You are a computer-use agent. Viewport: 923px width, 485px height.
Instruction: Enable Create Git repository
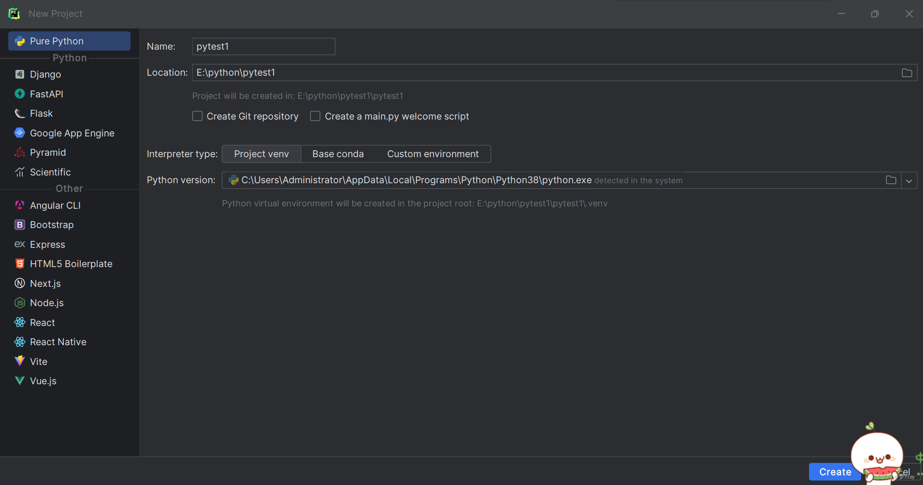(197, 116)
